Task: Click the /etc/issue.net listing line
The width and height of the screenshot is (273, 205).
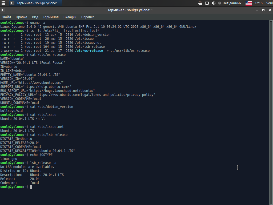Action: [51, 43]
